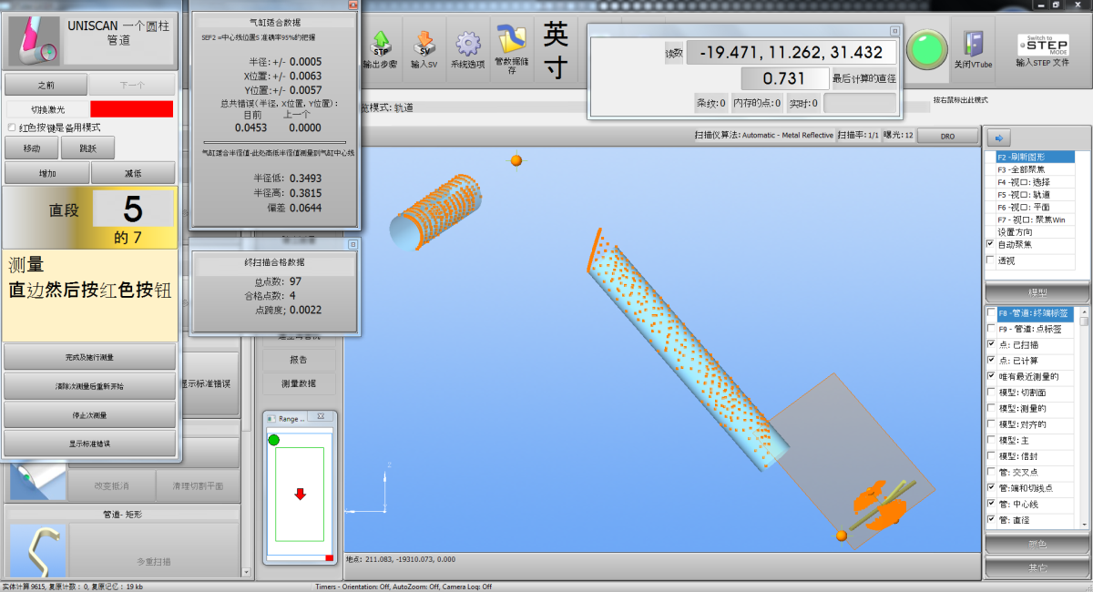The height and width of the screenshot is (592, 1093).
Task: Click the red 切换激光 color bar
Action: [x=131, y=109]
